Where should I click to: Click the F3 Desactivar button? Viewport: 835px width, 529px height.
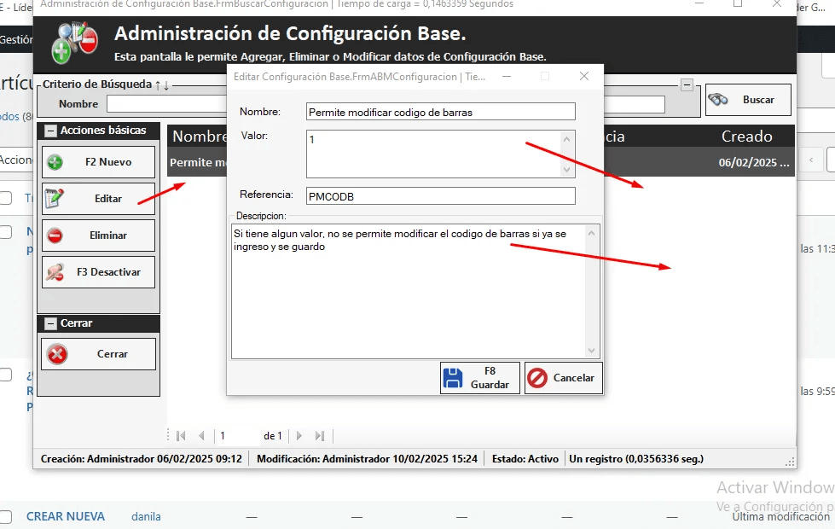tap(98, 272)
